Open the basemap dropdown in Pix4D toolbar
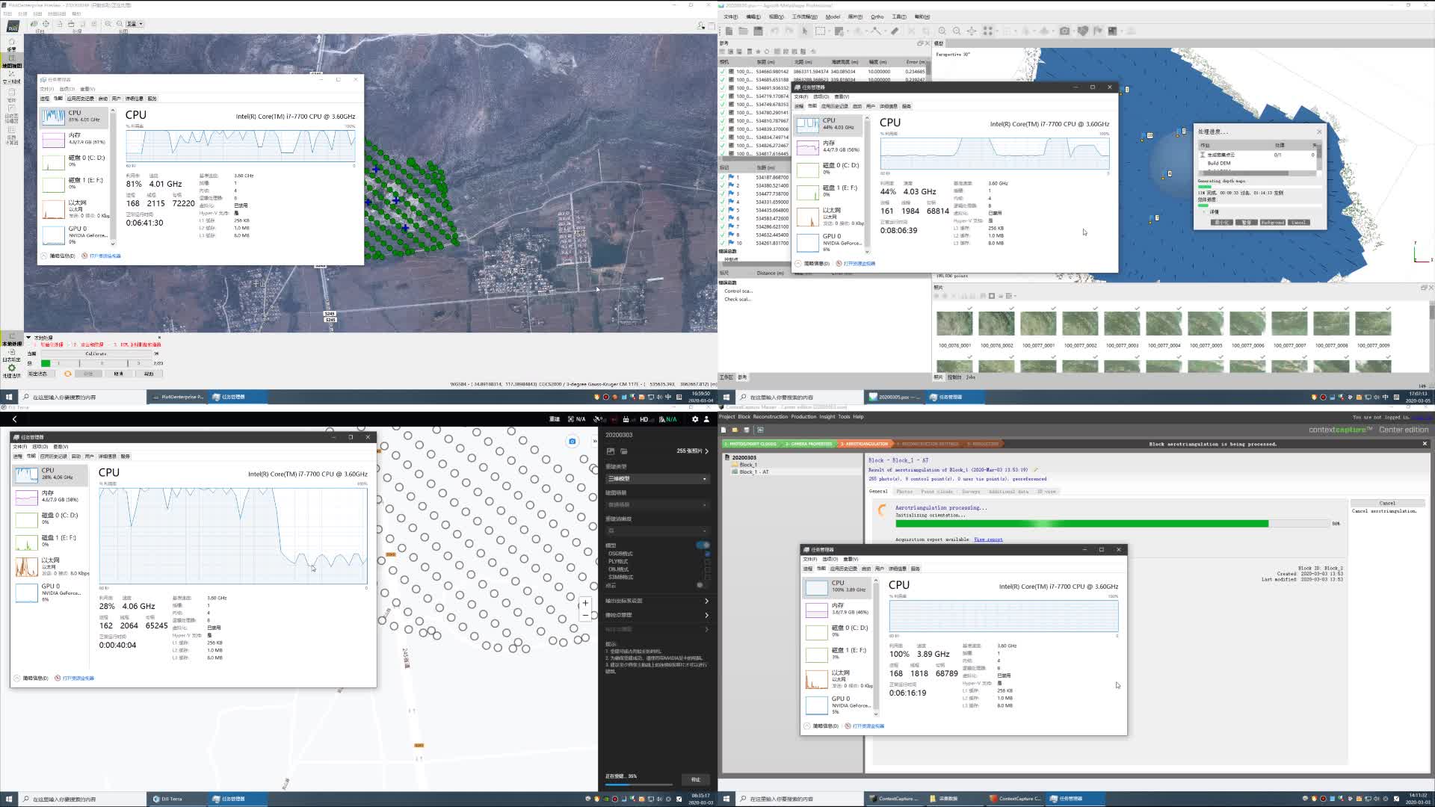 click(x=135, y=24)
